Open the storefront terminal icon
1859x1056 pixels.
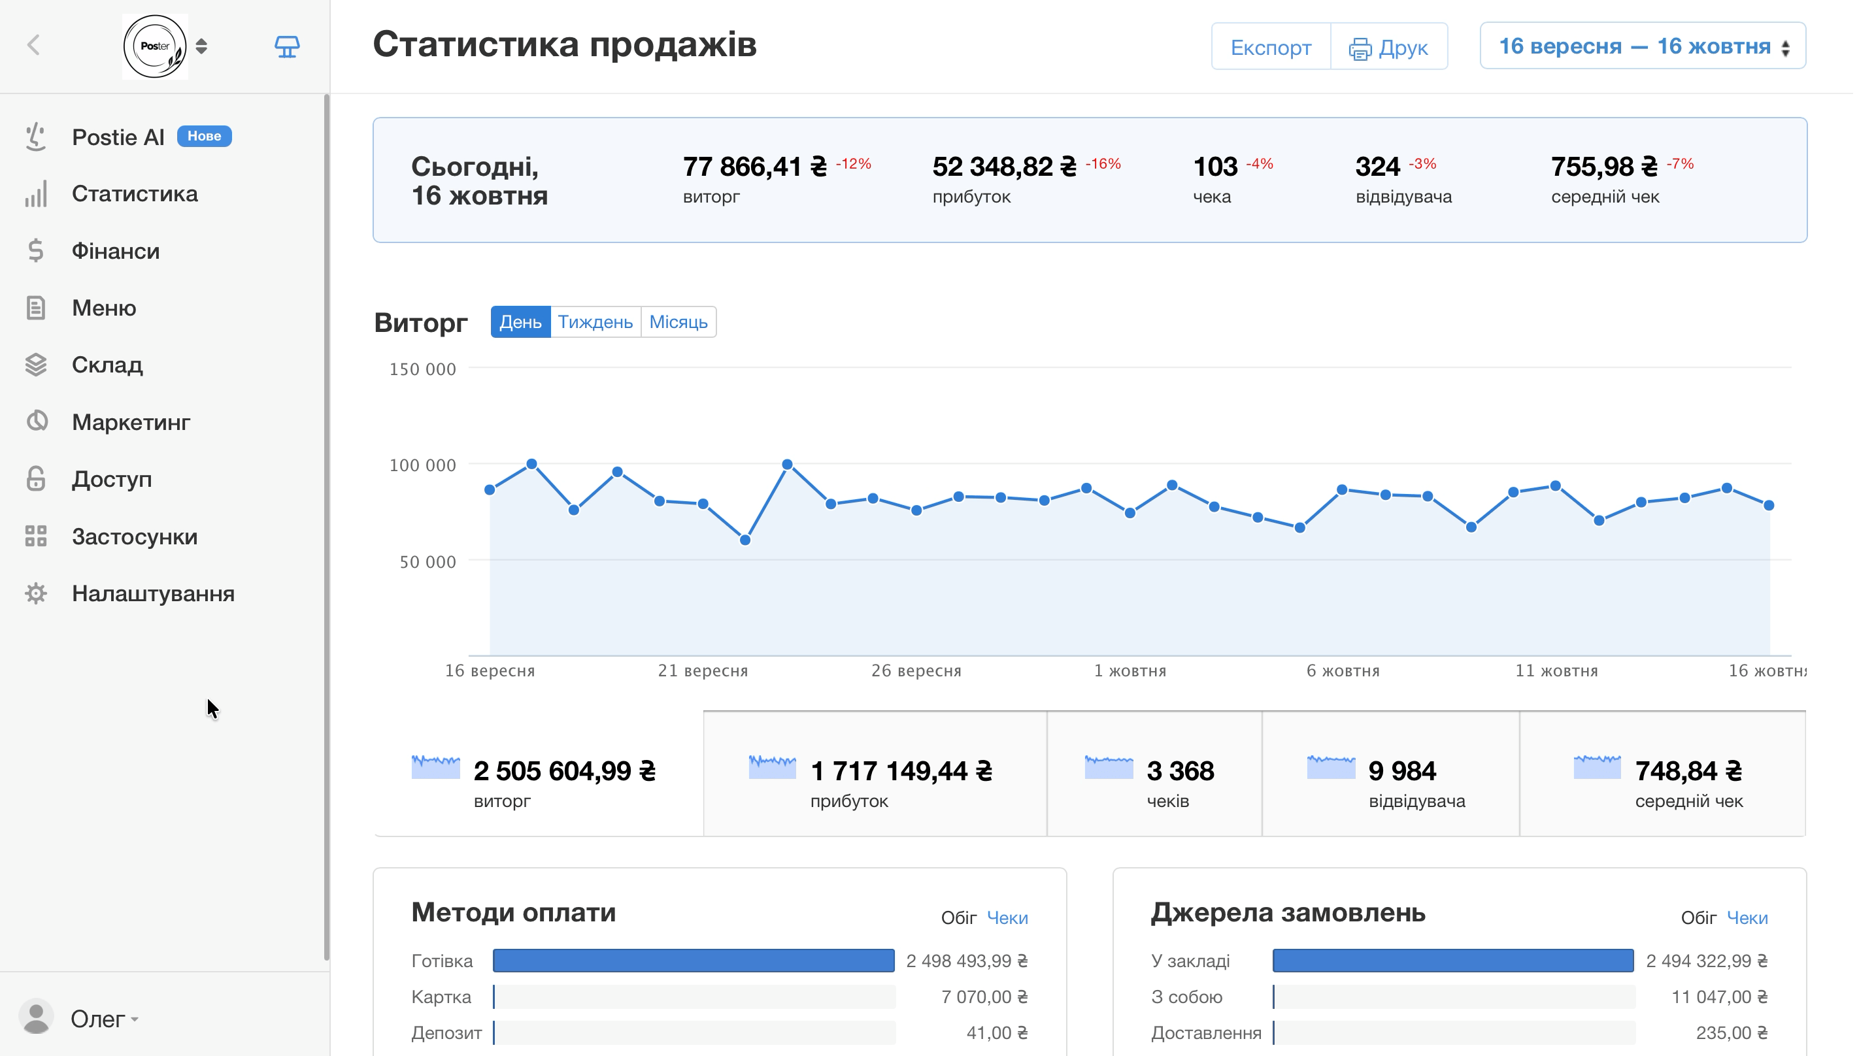pyautogui.click(x=287, y=46)
